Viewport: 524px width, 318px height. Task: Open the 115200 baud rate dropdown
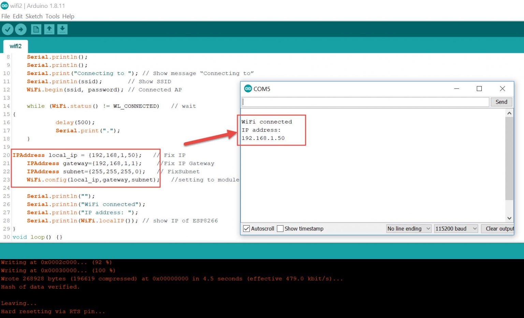pos(455,228)
